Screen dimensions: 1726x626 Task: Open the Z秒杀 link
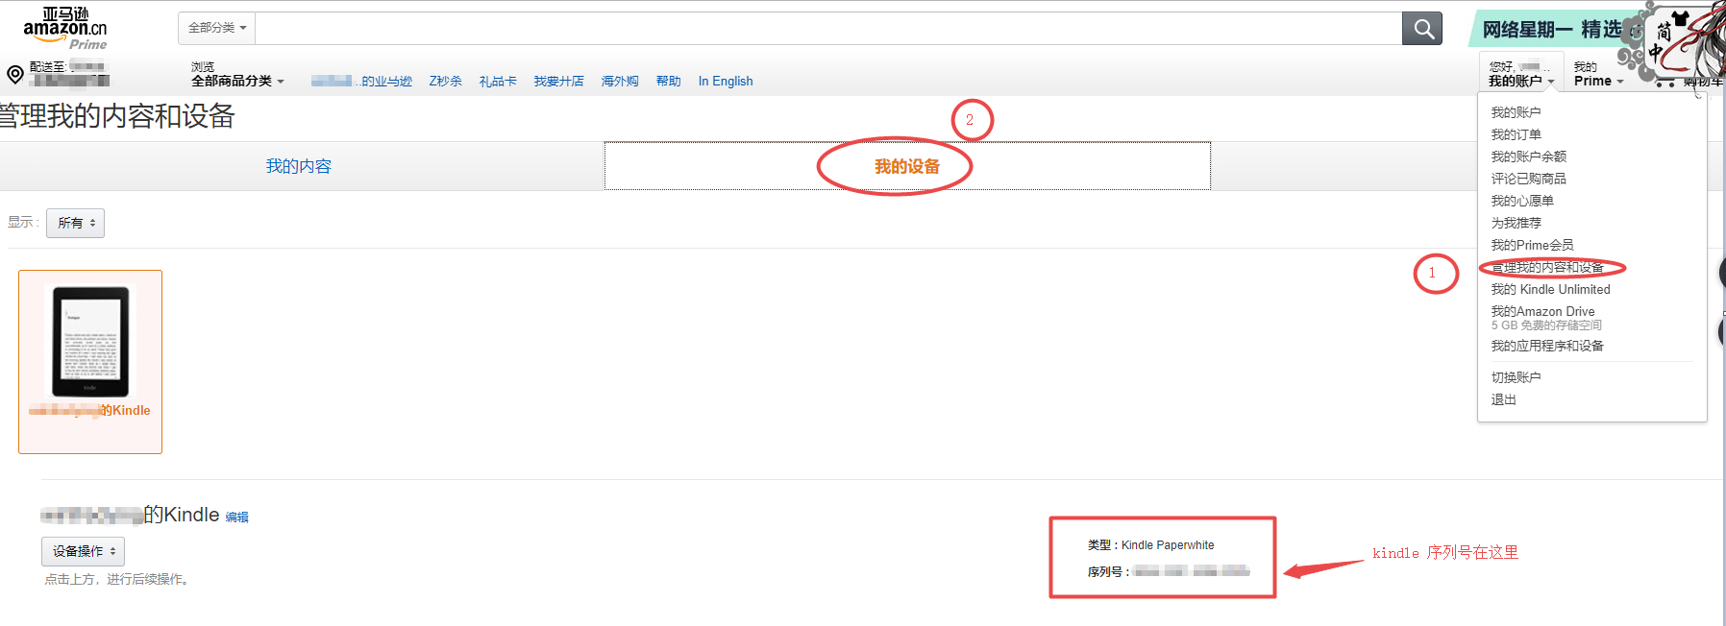point(446,82)
